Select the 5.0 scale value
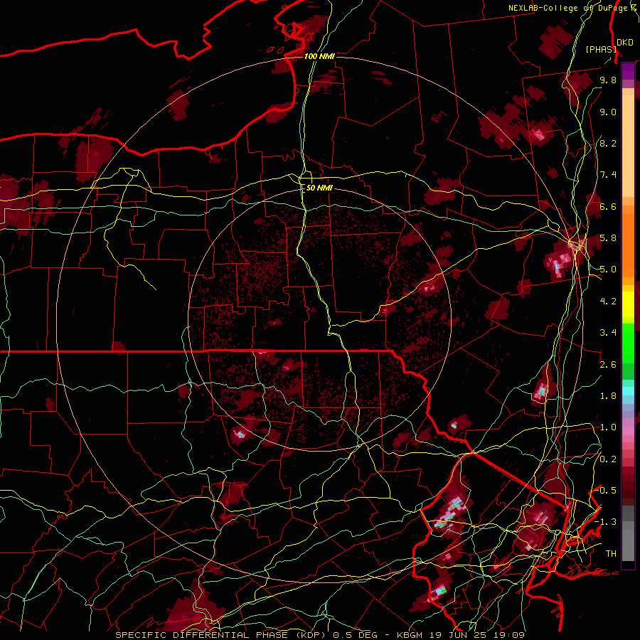 tap(608, 270)
